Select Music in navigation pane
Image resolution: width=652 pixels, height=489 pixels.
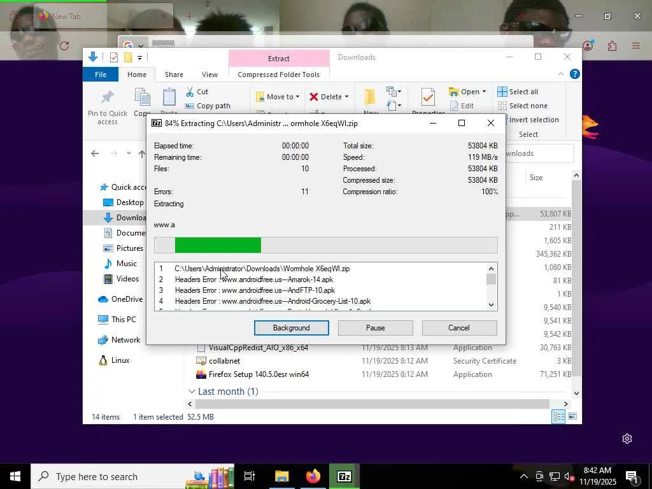[x=120, y=264]
